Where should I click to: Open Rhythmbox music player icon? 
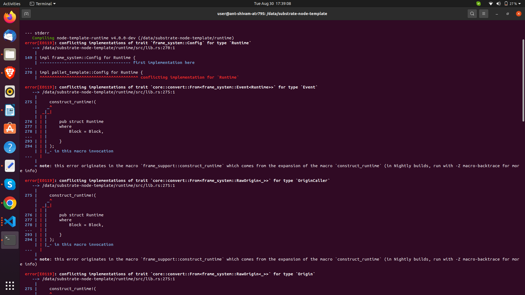pyautogui.click(x=10, y=92)
